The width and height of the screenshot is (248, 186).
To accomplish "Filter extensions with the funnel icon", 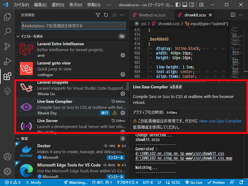I will pos(98,15).
